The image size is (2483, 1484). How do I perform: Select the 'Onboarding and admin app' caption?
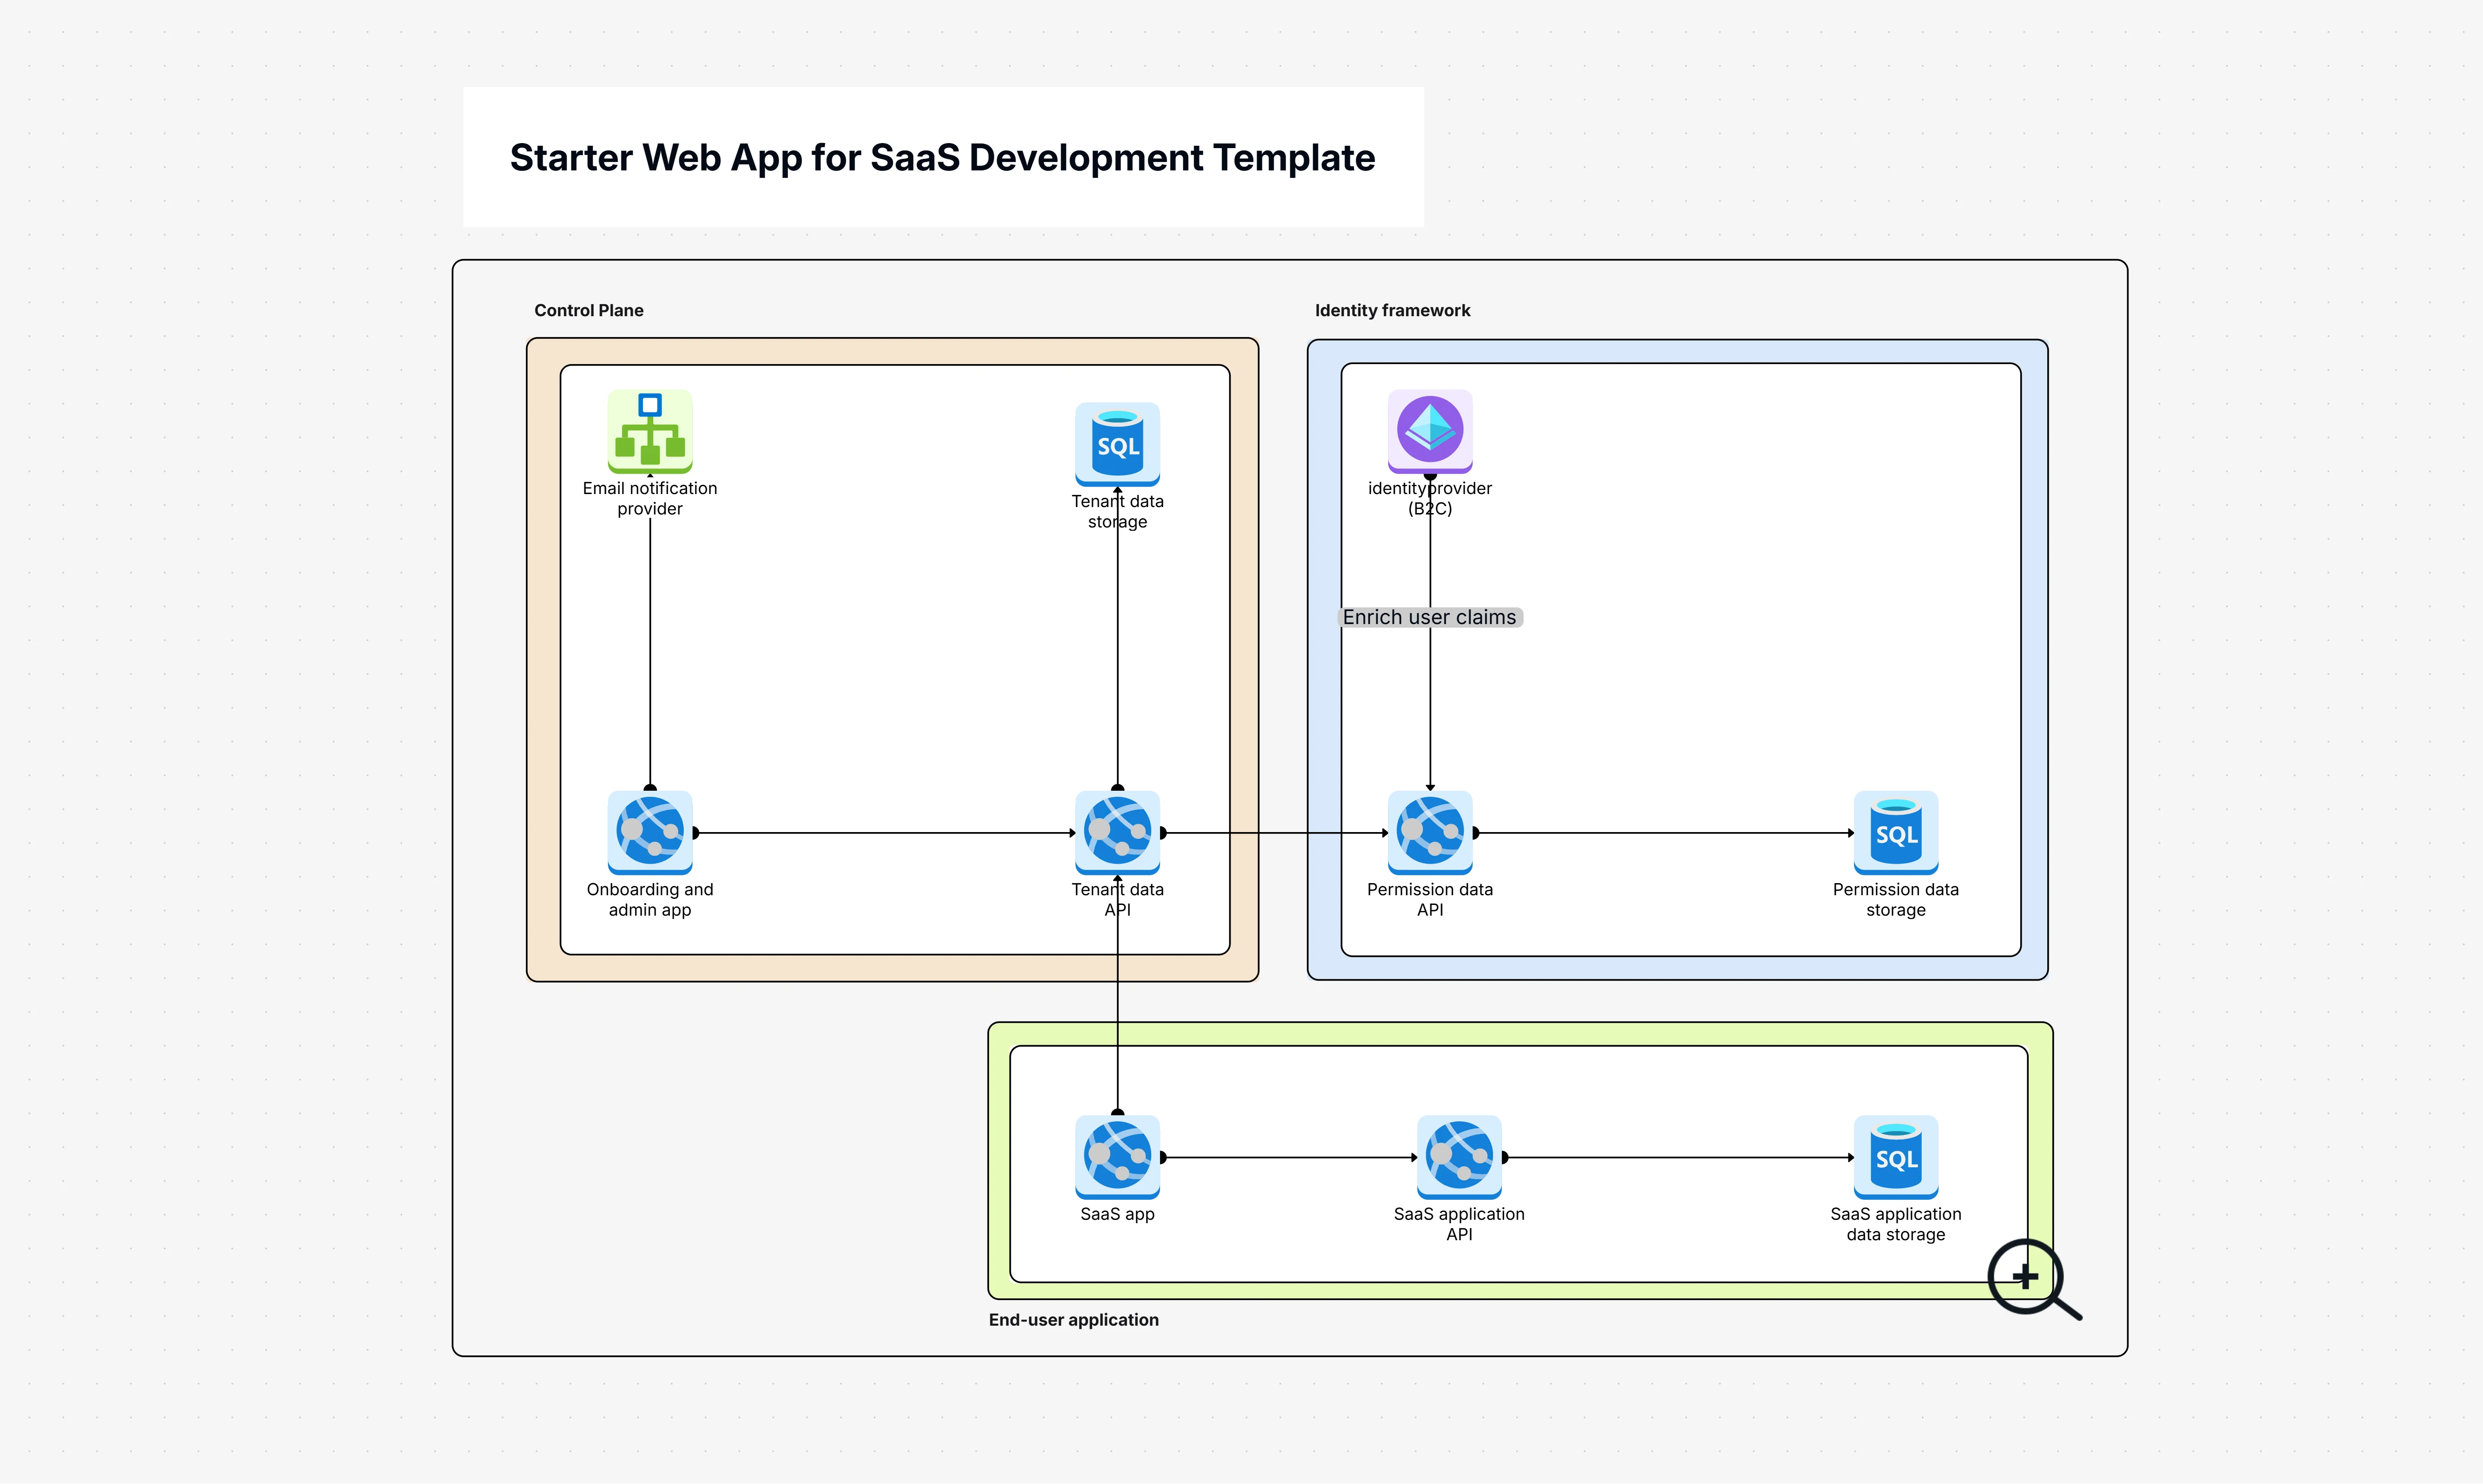coord(649,899)
